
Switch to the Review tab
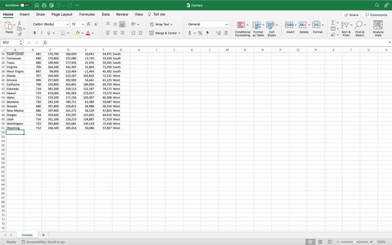(122, 14)
